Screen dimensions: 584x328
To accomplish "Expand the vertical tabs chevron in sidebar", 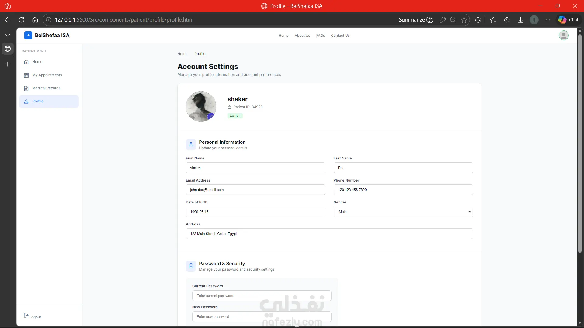I will (8, 36).
